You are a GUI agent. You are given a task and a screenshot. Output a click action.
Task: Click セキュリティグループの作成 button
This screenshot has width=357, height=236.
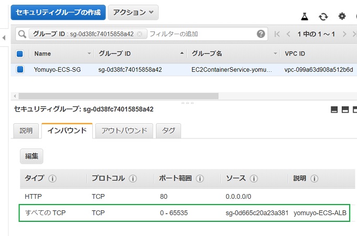(x=58, y=12)
